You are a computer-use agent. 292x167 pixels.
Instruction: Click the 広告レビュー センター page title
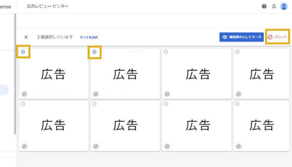pos(48,6)
